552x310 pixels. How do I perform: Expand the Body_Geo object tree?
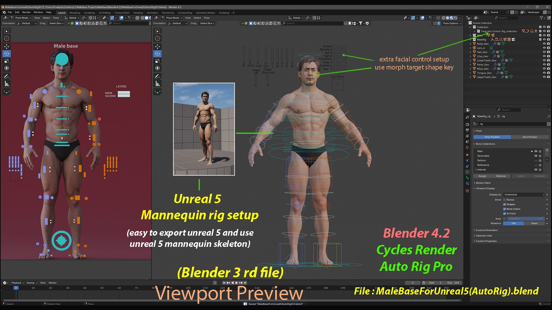click(471, 44)
